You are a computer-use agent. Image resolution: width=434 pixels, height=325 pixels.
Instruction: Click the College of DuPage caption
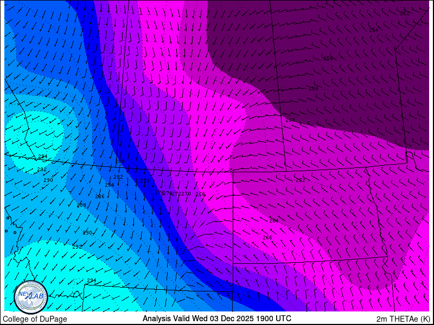[x=35, y=319]
